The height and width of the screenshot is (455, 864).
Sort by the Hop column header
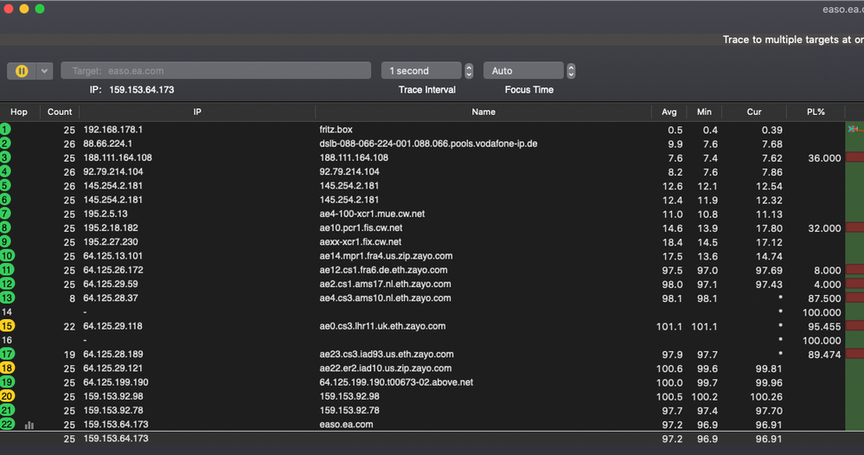point(19,112)
